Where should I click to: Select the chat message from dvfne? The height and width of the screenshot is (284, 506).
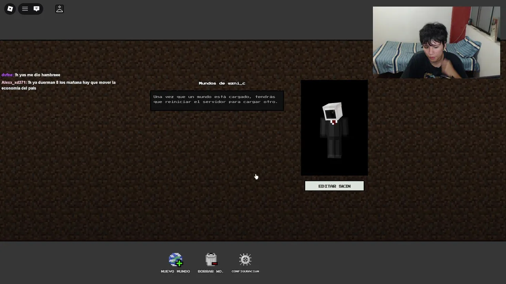[31, 75]
